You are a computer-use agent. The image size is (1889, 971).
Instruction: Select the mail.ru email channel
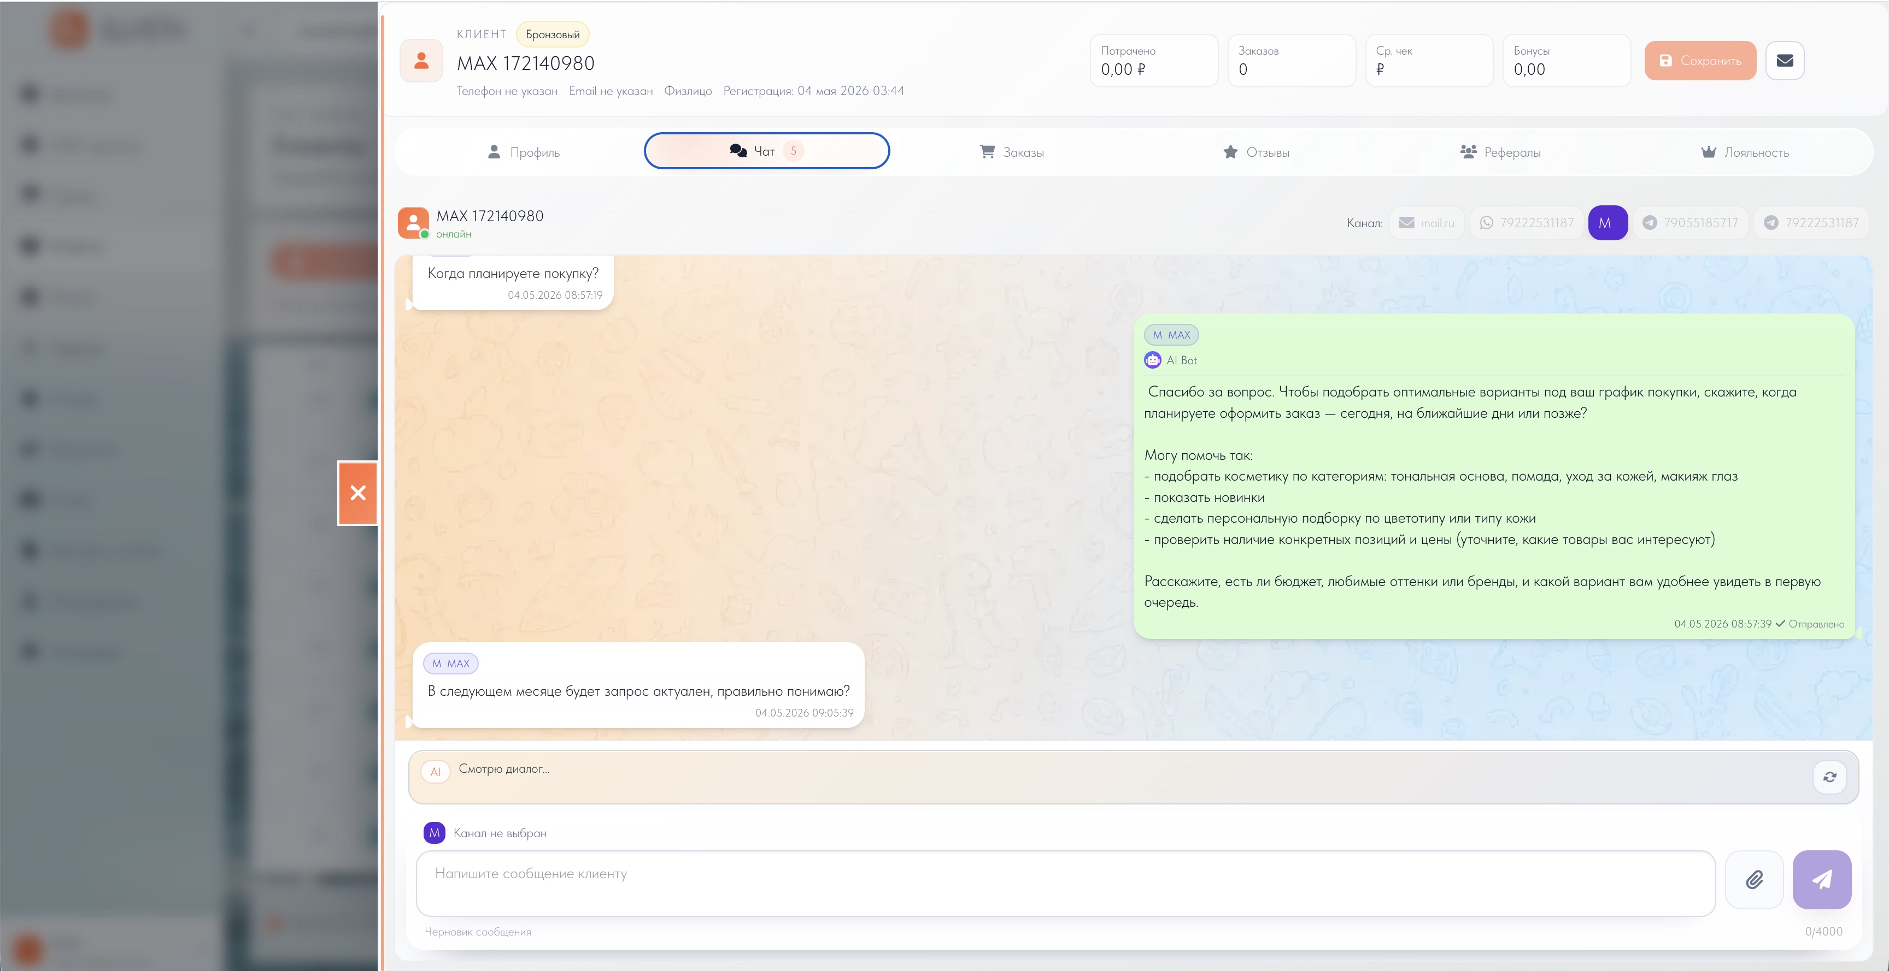[1426, 223]
